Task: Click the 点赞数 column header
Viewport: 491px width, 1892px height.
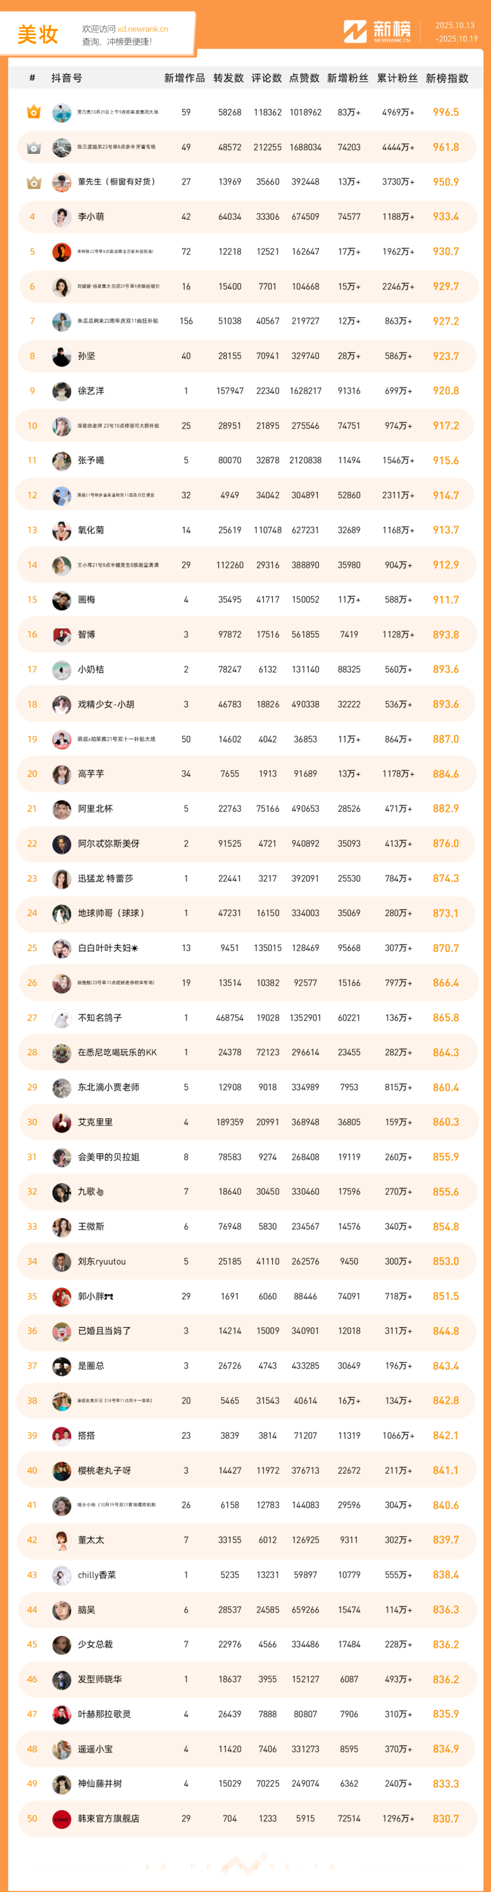Action: pyautogui.click(x=305, y=78)
